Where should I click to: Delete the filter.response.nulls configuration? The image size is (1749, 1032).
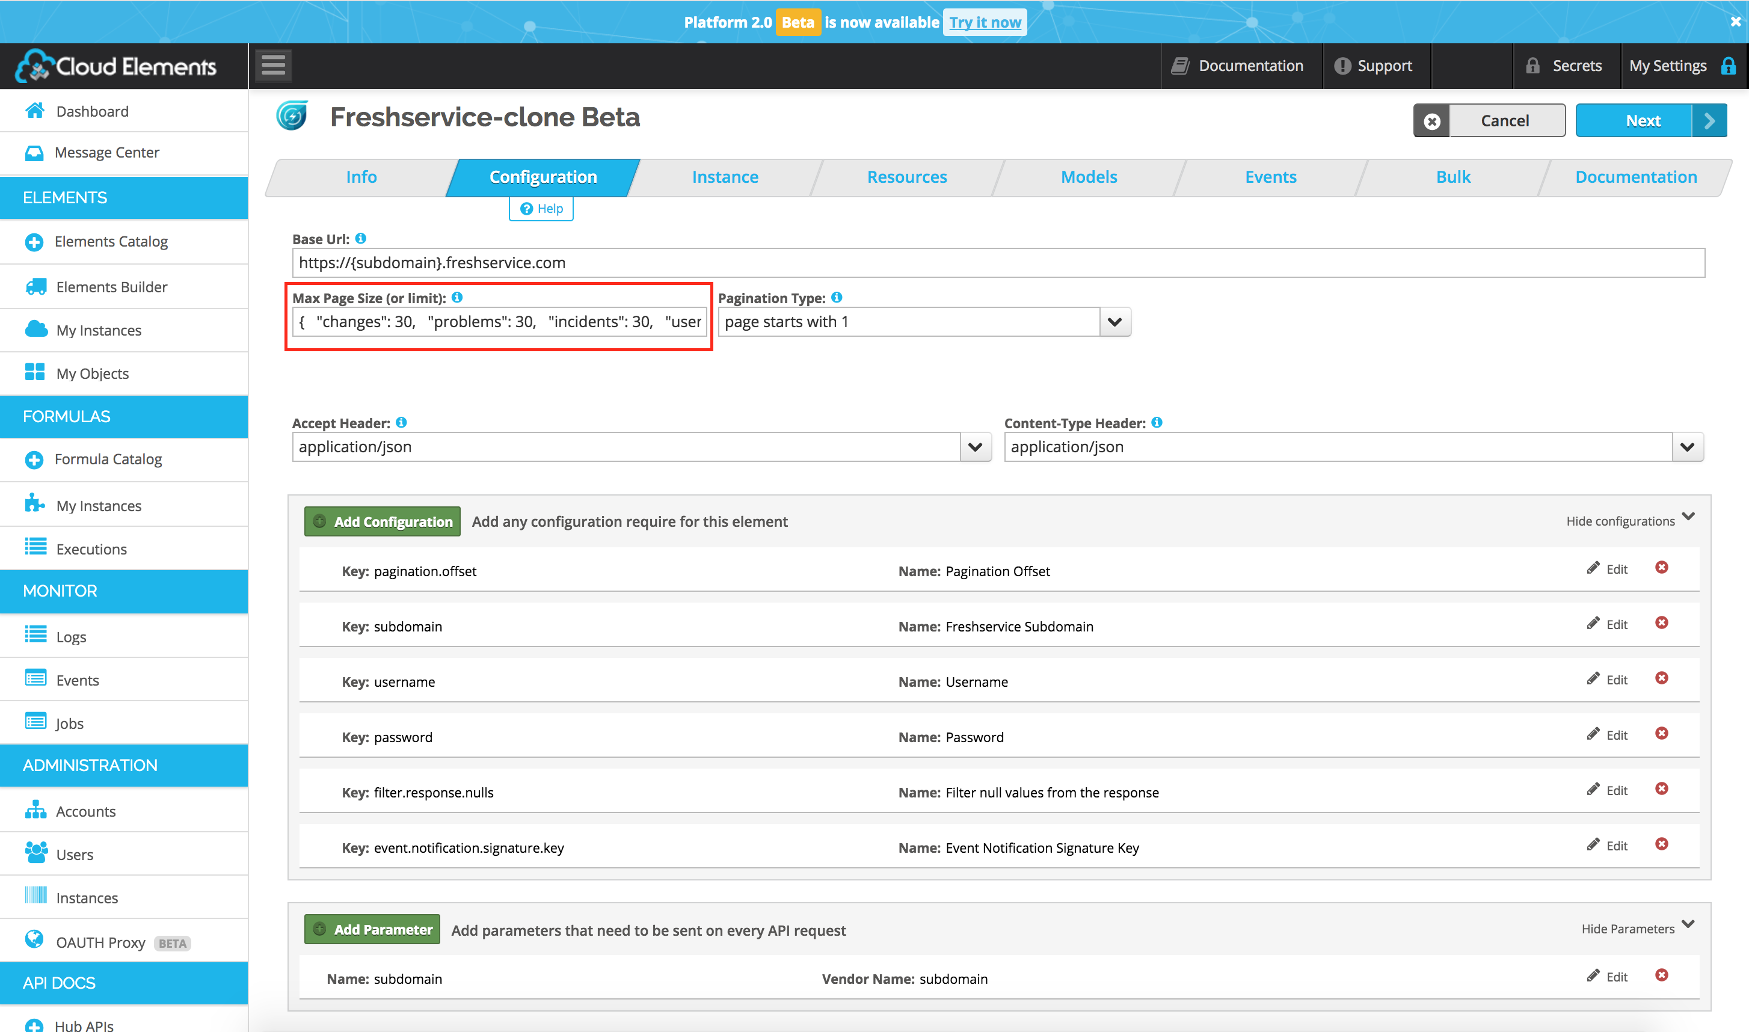pyautogui.click(x=1661, y=788)
